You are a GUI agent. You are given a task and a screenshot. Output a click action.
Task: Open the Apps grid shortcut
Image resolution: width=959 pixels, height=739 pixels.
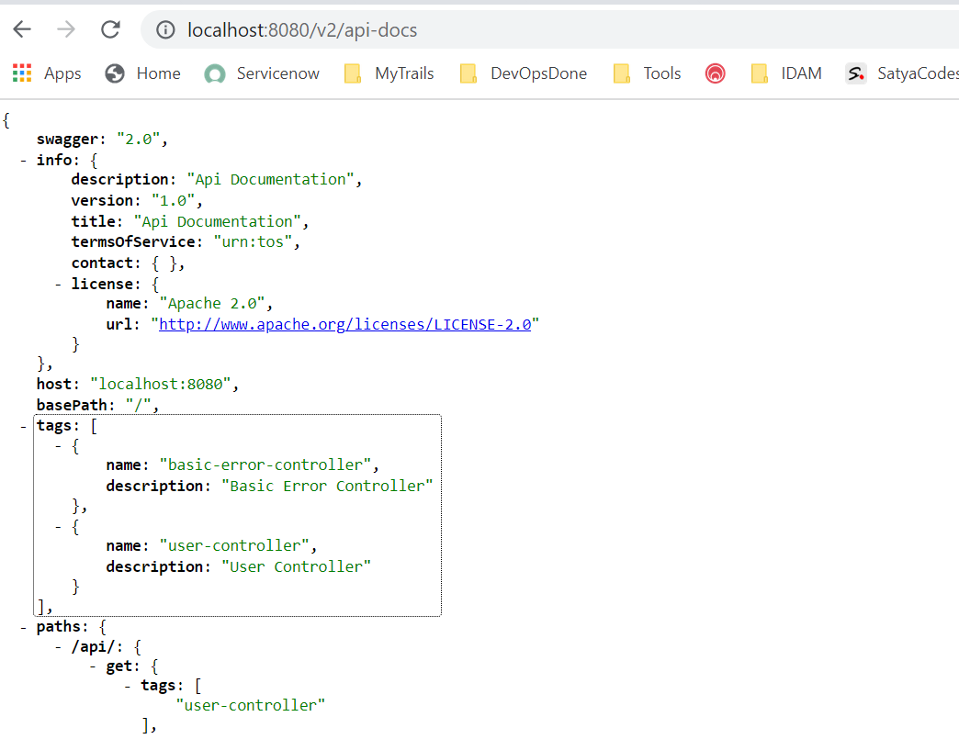[47, 73]
